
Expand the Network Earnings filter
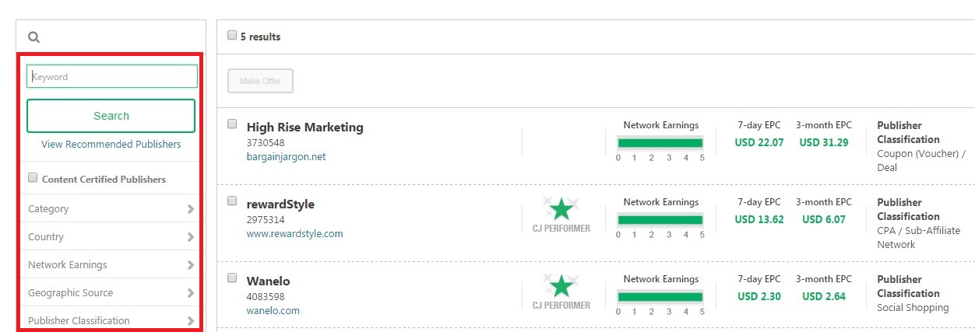tap(111, 264)
